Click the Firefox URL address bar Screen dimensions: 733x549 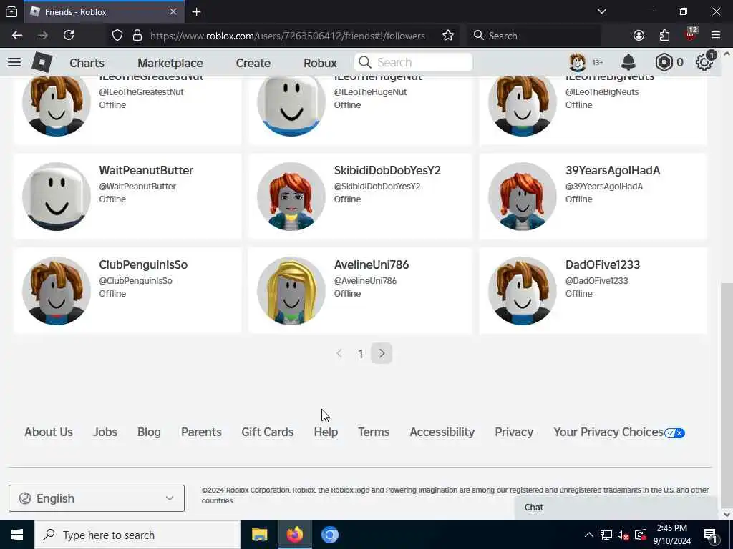(287, 36)
